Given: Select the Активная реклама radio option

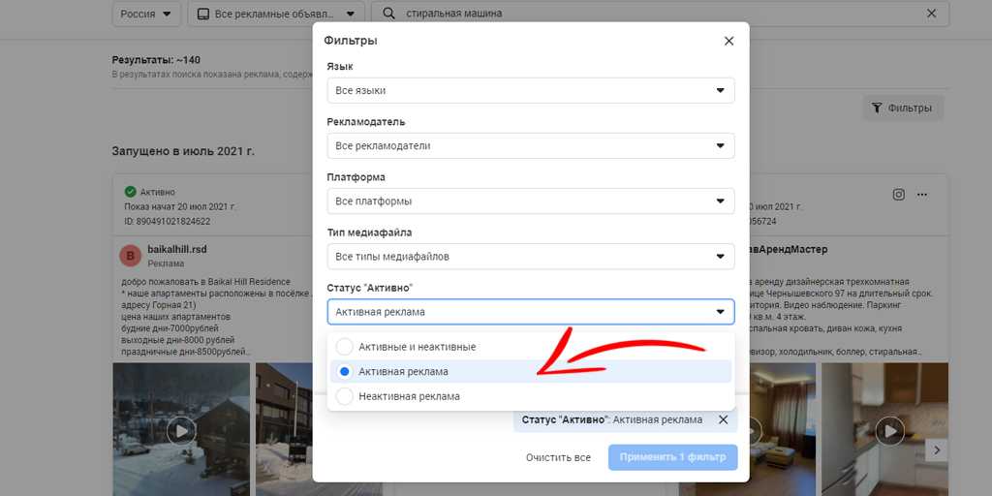Looking at the screenshot, I should [x=344, y=371].
